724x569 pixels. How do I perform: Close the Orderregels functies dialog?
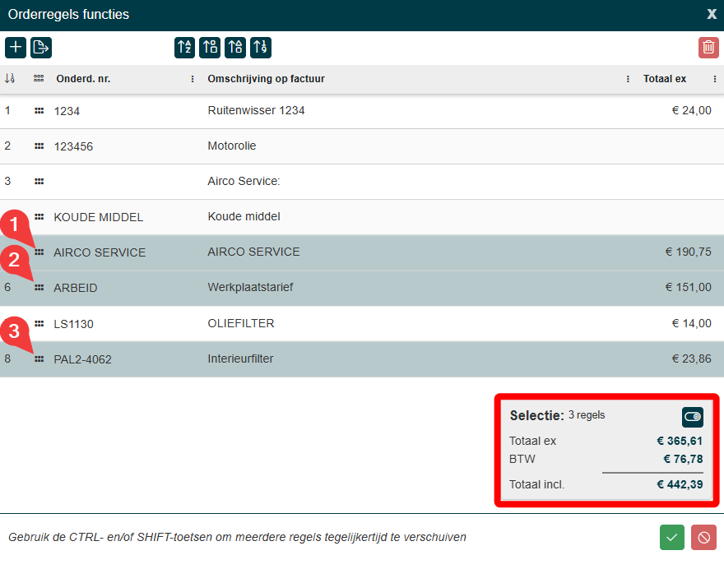(712, 14)
